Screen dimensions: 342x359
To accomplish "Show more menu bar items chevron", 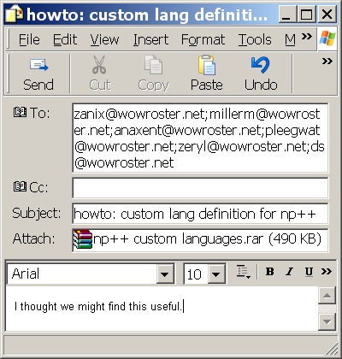I will tap(307, 37).
